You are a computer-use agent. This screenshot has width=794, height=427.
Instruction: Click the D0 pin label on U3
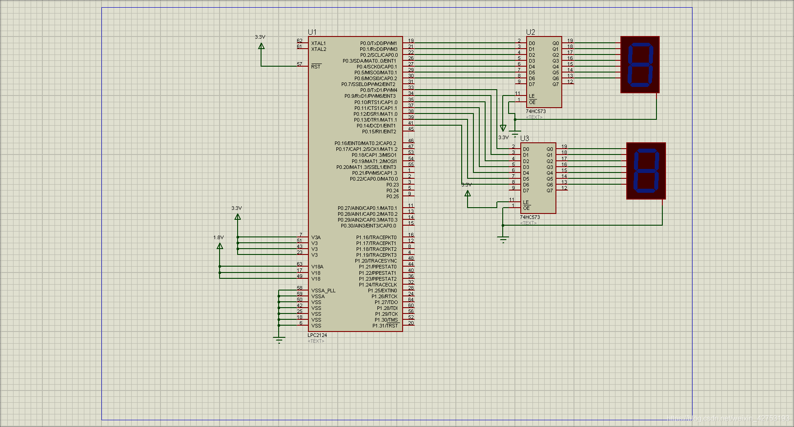coord(526,149)
